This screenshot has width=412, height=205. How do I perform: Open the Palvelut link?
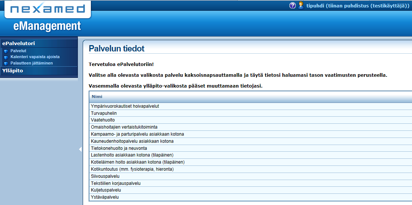(x=18, y=51)
